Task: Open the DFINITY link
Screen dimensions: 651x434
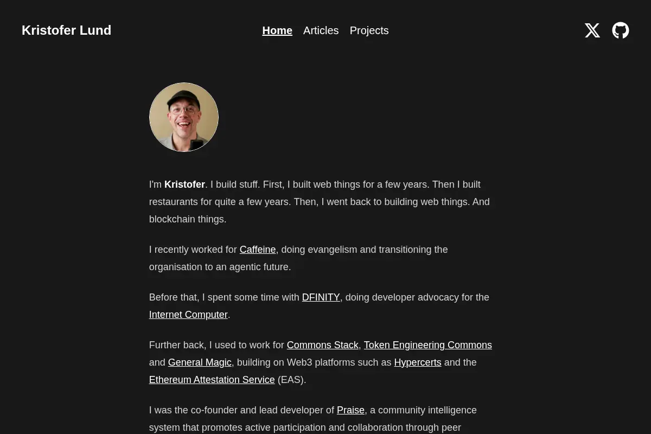Action: (321, 297)
